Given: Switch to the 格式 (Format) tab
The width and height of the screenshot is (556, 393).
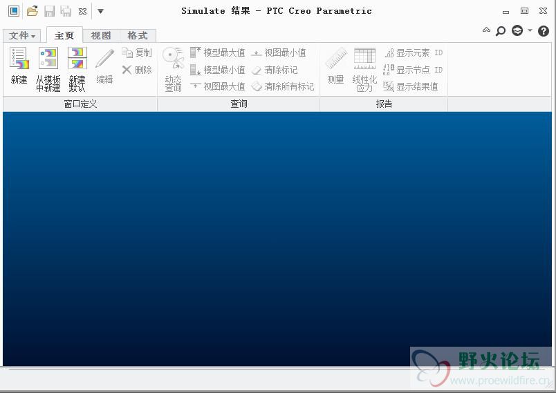Looking at the screenshot, I should coord(138,35).
